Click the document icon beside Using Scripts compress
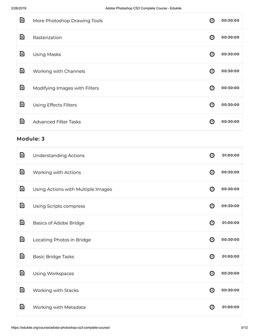The image size is (259, 336). point(22,206)
